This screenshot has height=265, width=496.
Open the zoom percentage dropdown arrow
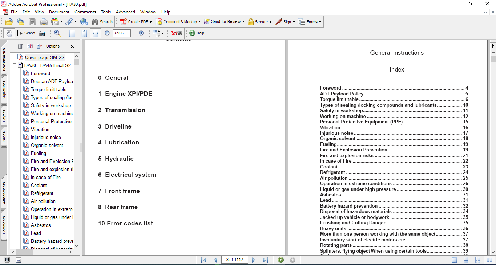[x=133, y=33]
